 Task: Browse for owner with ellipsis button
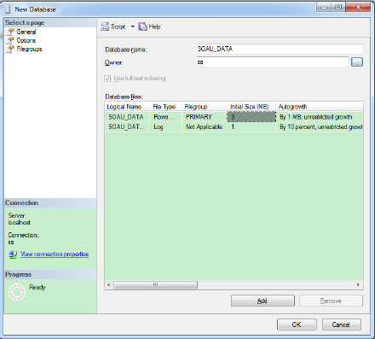pos(357,61)
